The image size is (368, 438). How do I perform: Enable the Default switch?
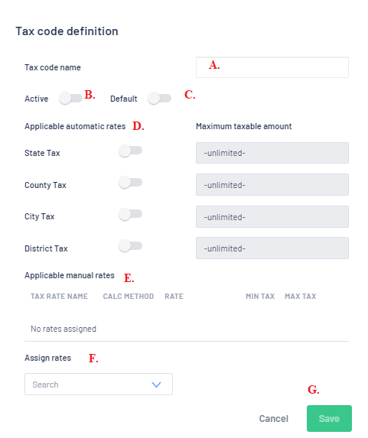point(159,99)
